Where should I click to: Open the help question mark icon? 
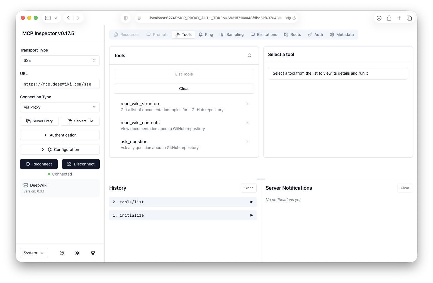62,253
